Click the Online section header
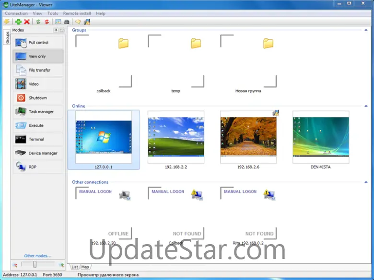 (x=79, y=106)
